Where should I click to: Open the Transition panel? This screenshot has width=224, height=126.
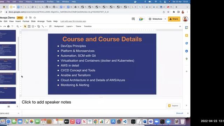pyautogui.click(x=88, y=27)
